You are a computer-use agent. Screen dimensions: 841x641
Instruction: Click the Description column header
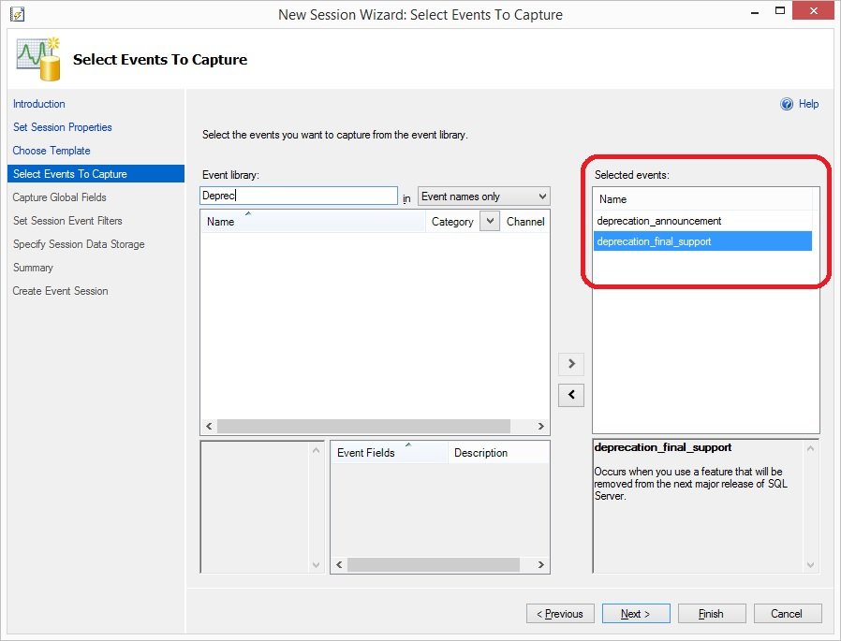pos(498,453)
